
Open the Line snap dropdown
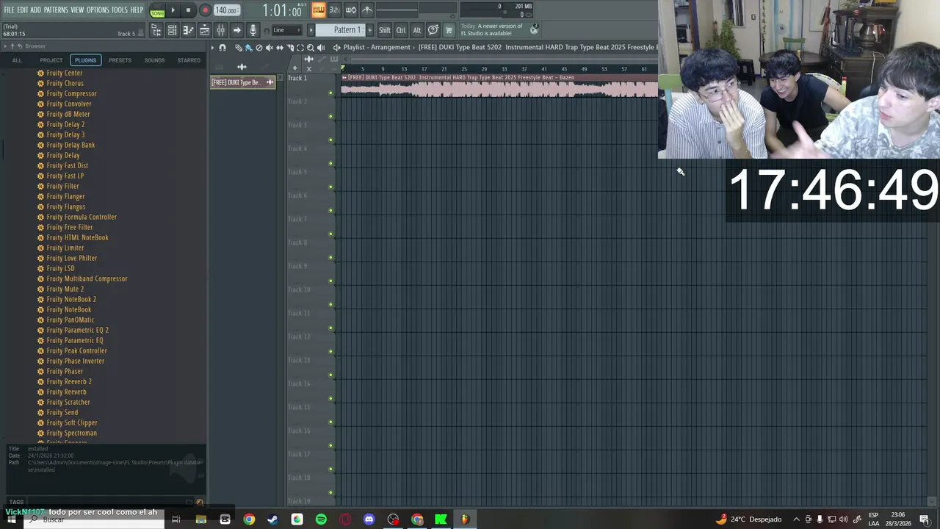click(x=286, y=30)
